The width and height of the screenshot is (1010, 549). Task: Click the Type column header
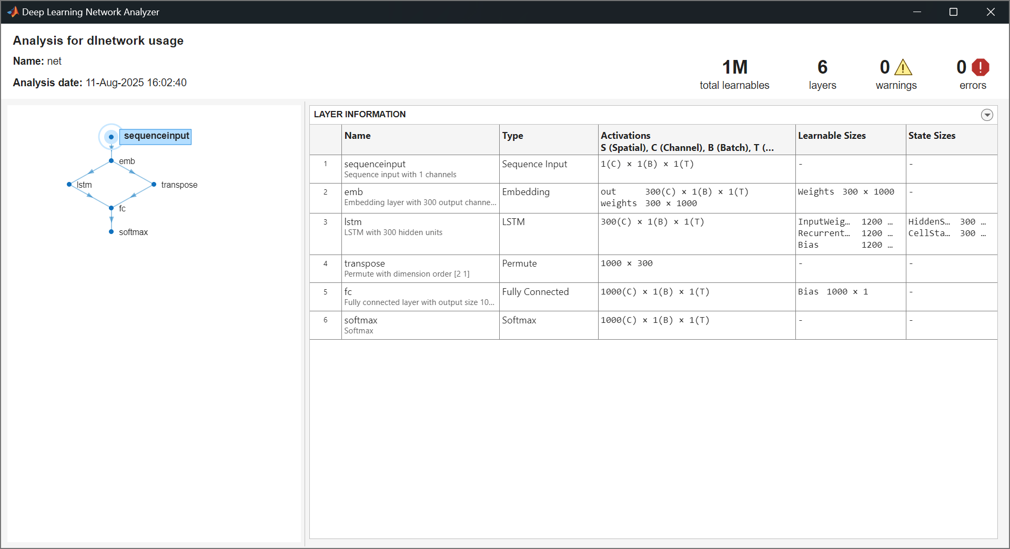513,136
